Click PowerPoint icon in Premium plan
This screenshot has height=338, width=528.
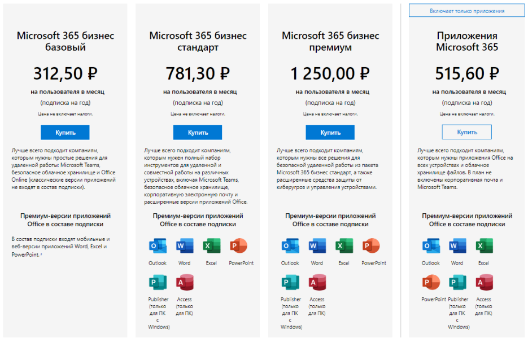coord(371,246)
